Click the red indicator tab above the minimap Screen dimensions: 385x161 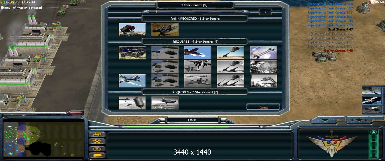76,113
